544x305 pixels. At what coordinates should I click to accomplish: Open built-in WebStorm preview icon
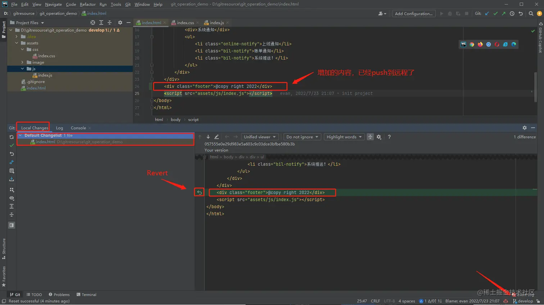click(x=463, y=44)
